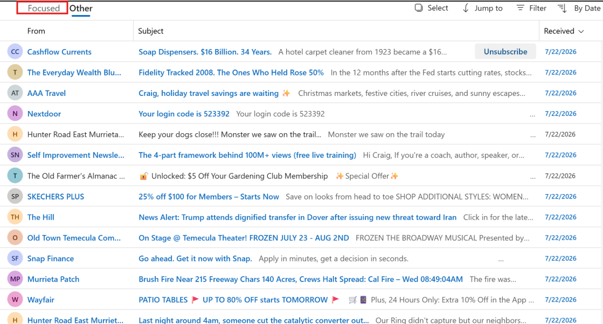Screen dimensions: 603x324
Task: Click the CC avatar for Cashflow Currents
Action: coord(15,52)
